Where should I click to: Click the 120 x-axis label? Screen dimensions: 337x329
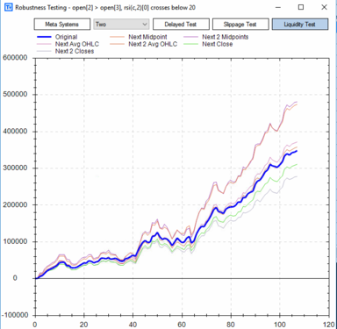(329, 325)
